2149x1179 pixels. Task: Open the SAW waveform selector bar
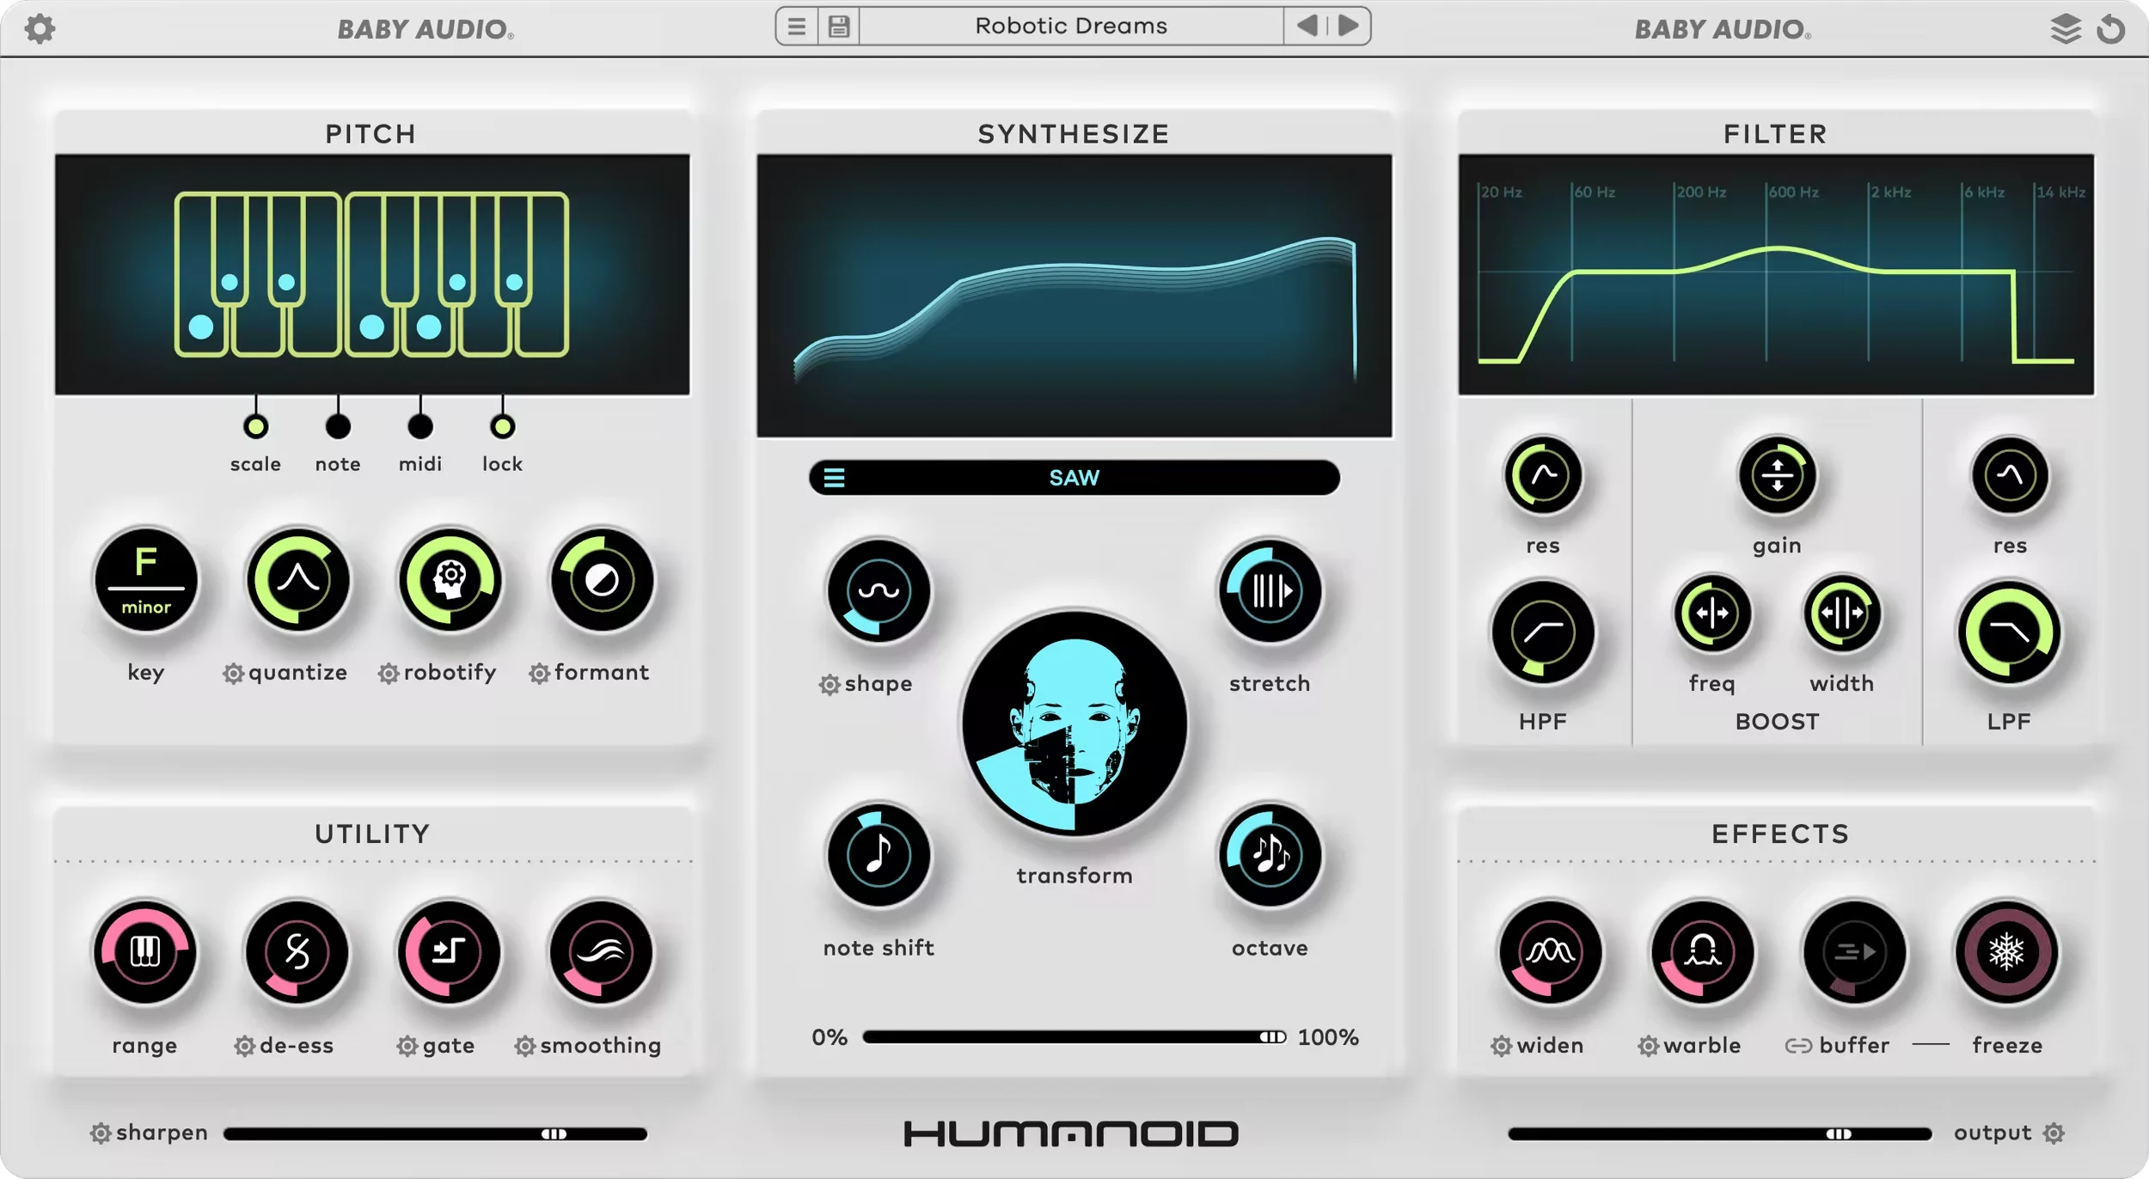click(1074, 478)
